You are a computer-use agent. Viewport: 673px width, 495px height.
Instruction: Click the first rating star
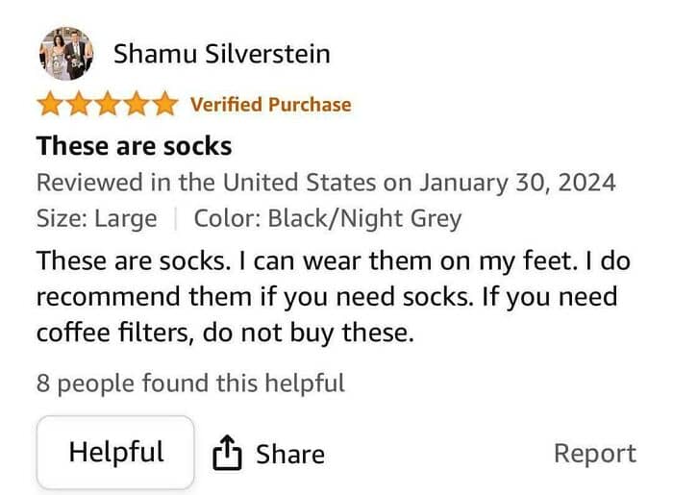pos(51,104)
